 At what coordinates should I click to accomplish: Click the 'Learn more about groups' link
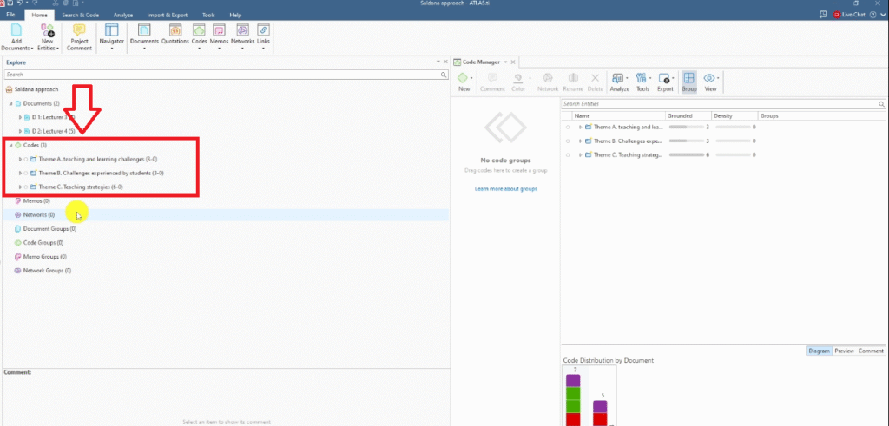tap(505, 188)
